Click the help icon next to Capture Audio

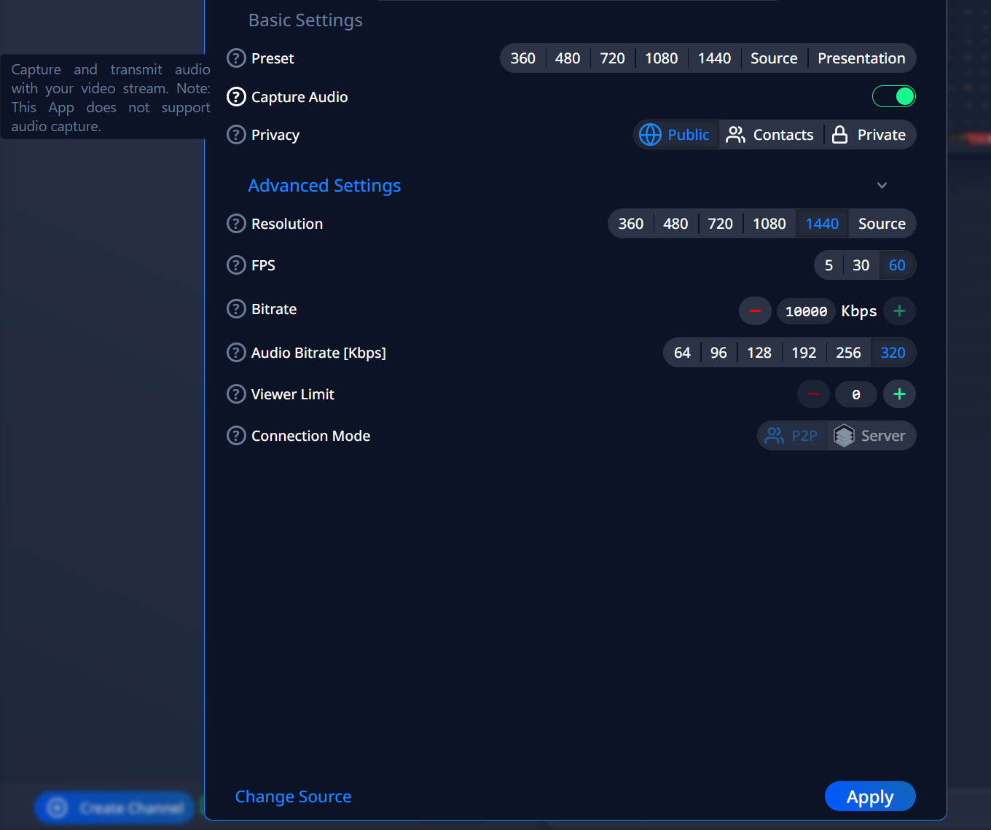236,97
